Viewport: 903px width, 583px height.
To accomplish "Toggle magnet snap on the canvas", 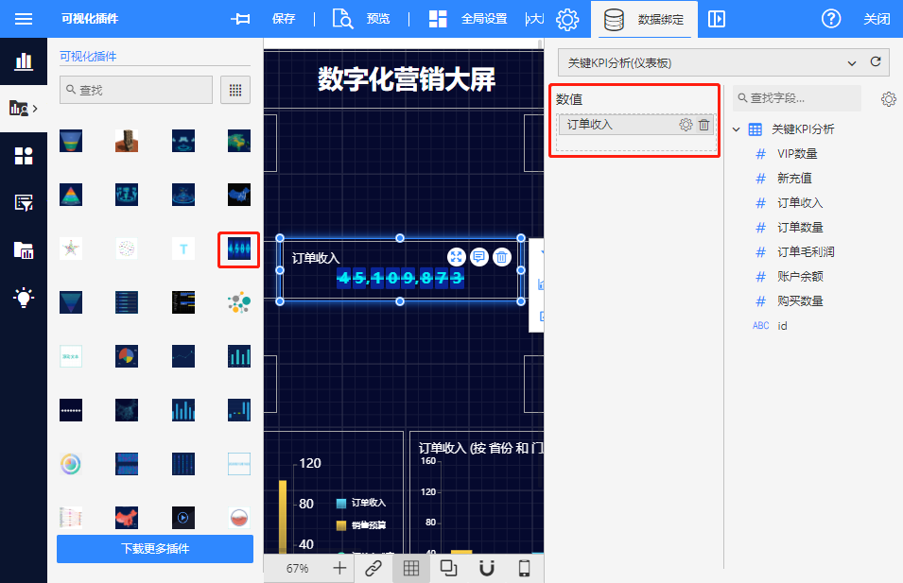I will [486, 568].
